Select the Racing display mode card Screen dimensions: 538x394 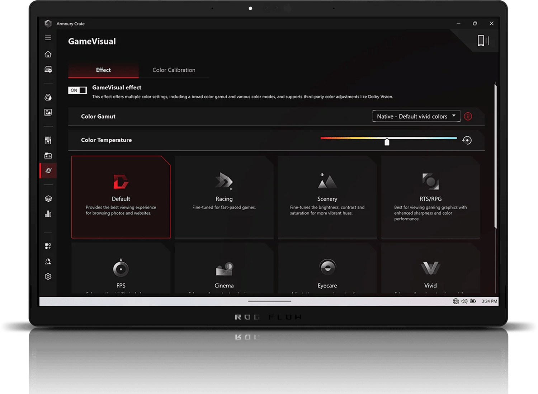[224, 197]
